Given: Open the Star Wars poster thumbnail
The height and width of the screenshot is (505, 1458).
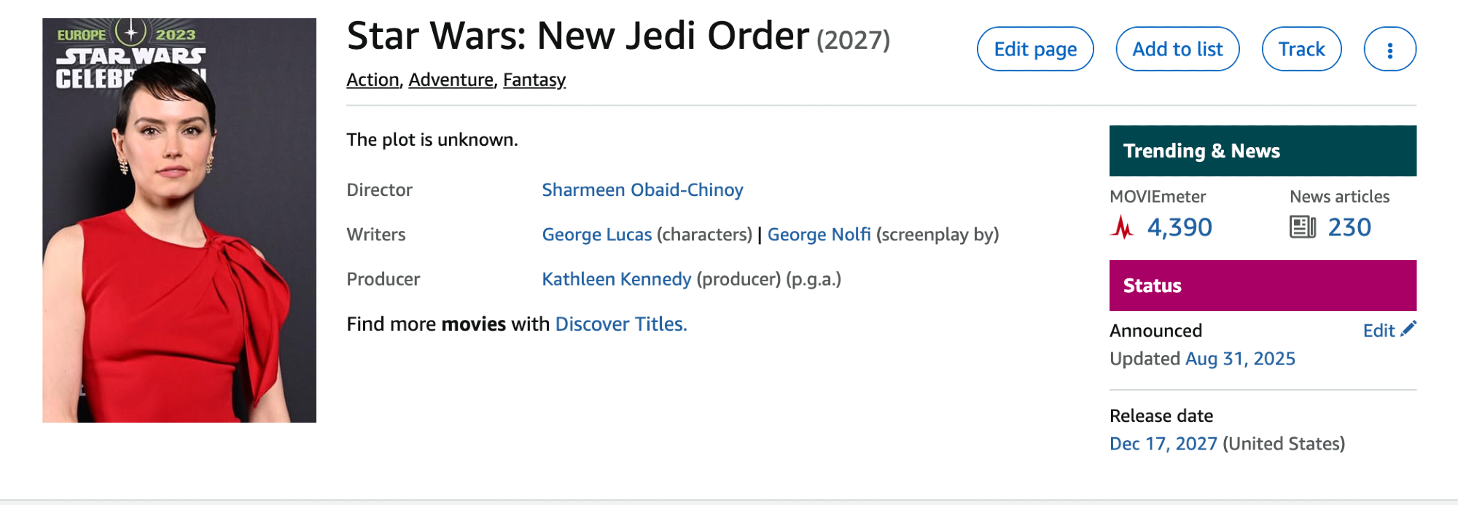Looking at the screenshot, I should tap(179, 220).
